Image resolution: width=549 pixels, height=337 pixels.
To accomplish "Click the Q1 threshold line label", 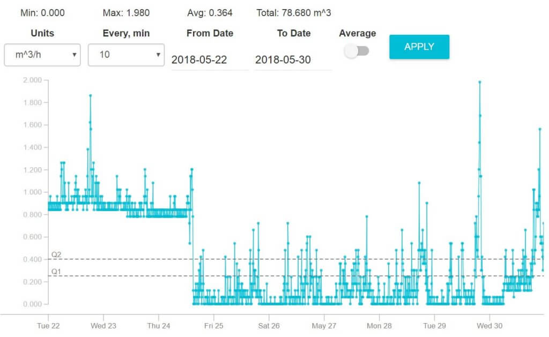I will 56,272.
